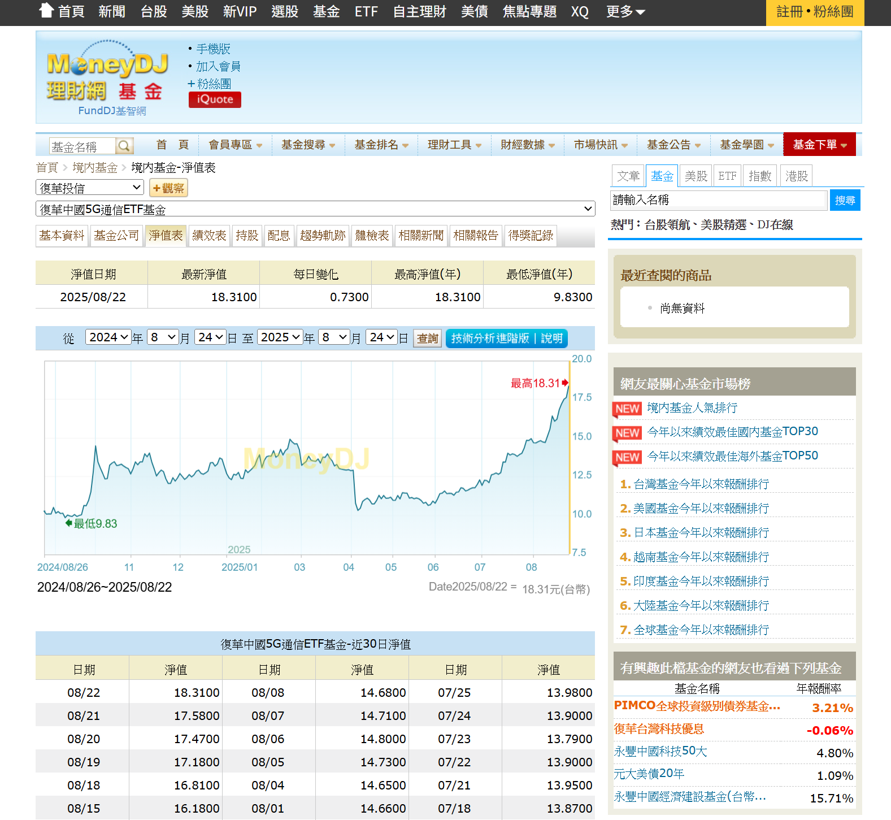This screenshot has height=820, width=891.
Task: Click the blue 搜尋 search button
Action: [845, 200]
